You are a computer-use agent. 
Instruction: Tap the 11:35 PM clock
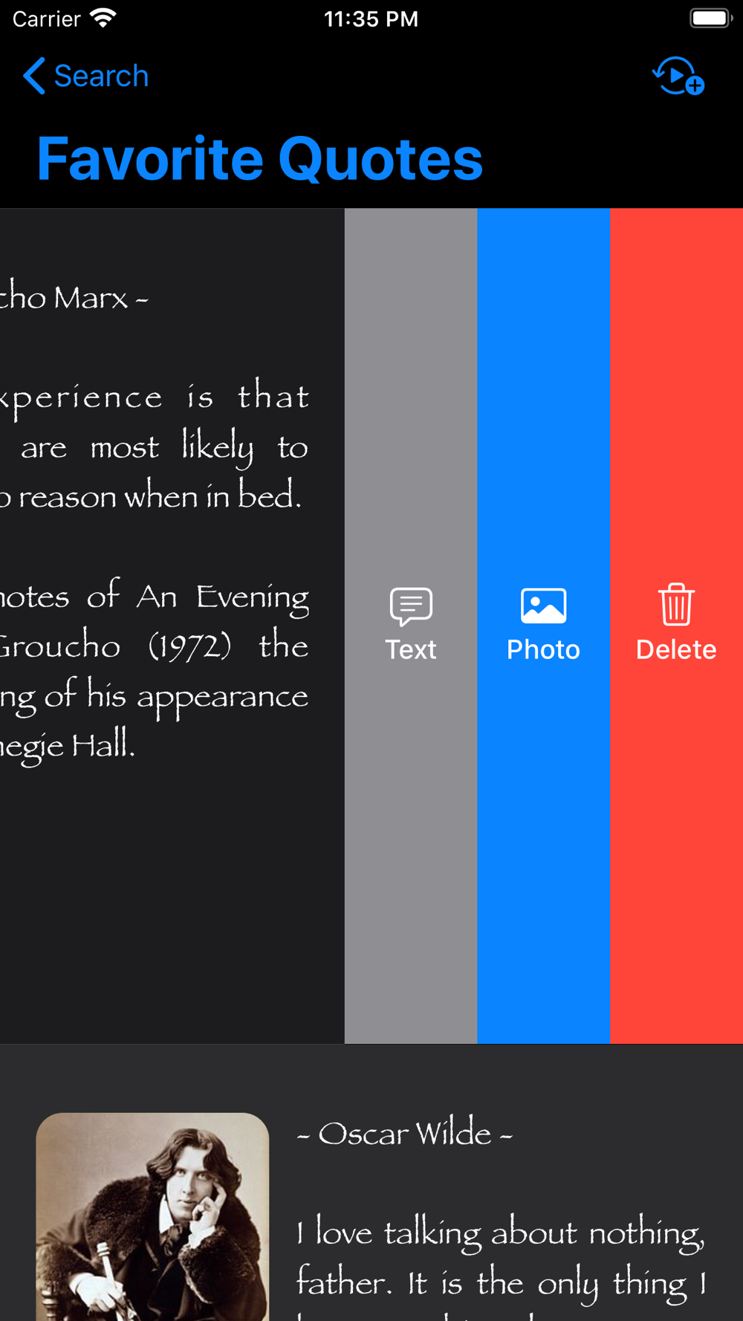coord(371,19)
